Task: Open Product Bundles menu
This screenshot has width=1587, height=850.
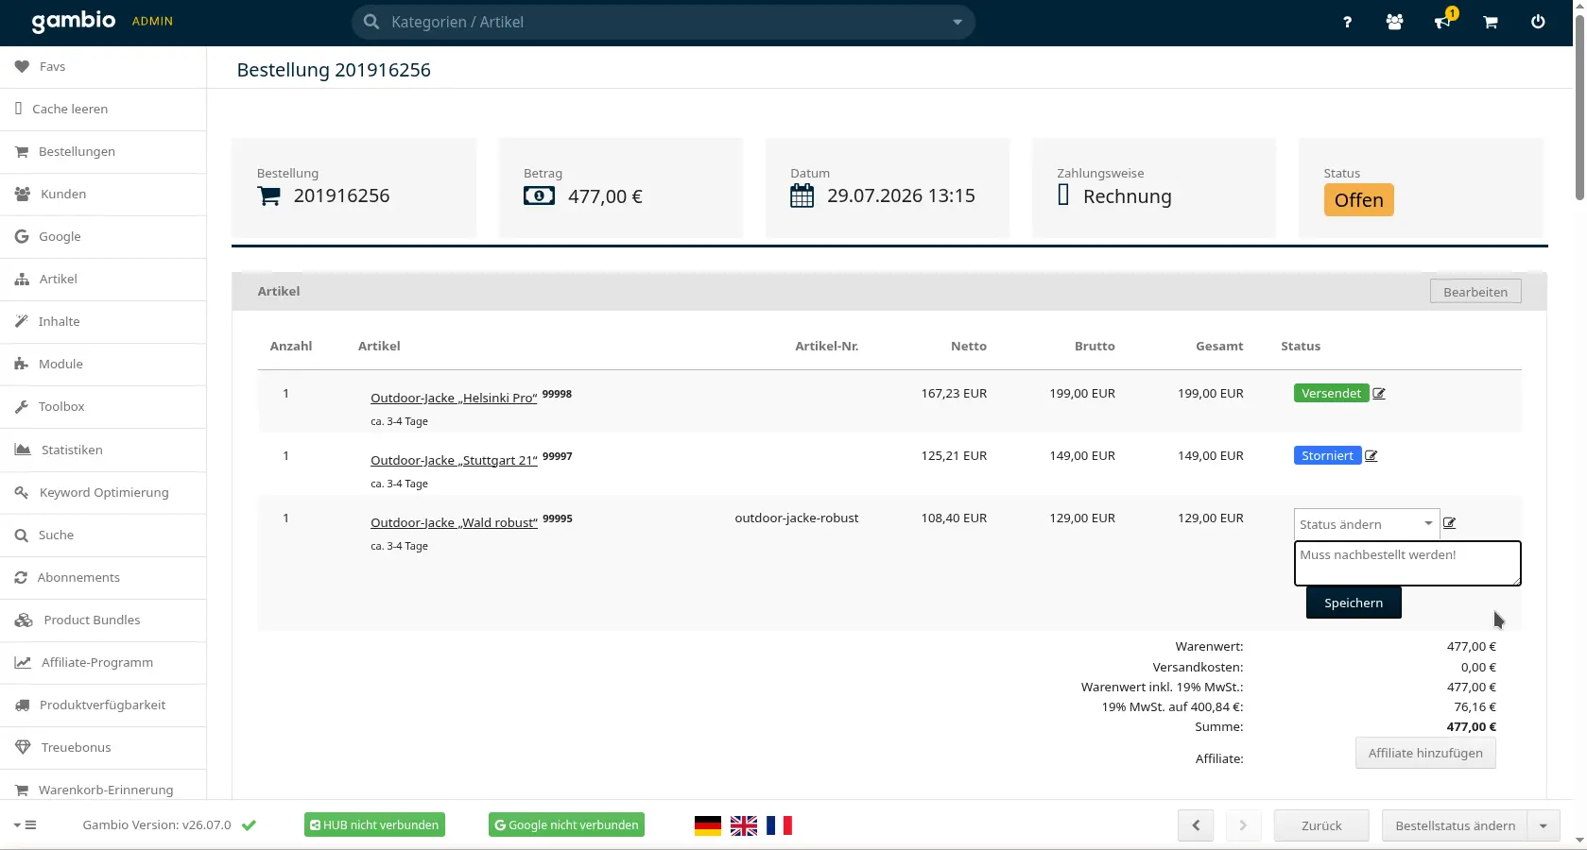Action: 103,620
